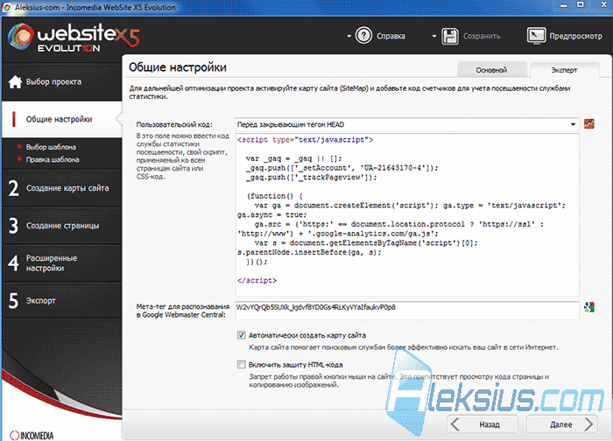Expand the arrow next to Справка
The image size is (613, 441).
tap(349, 37)
